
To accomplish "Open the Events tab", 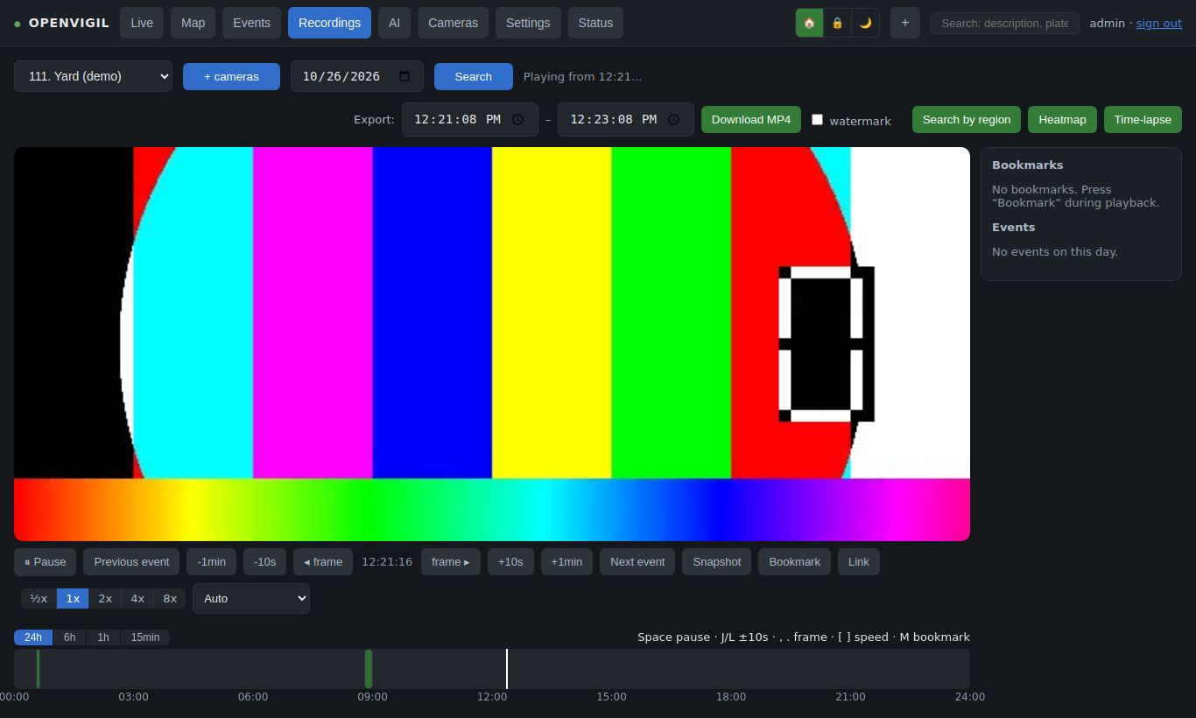I will tap(252, 23).
